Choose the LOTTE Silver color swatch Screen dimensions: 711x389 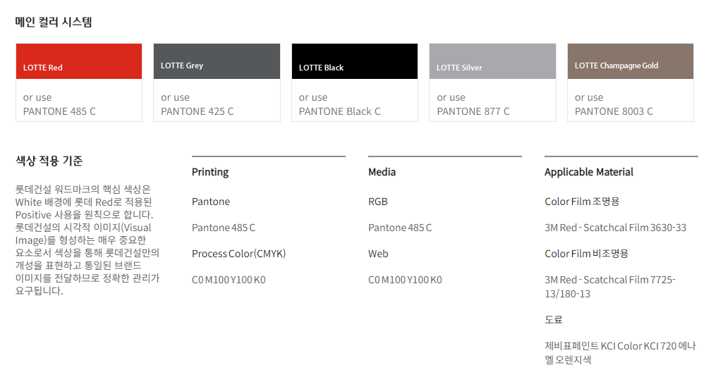[x=492, y=61]
